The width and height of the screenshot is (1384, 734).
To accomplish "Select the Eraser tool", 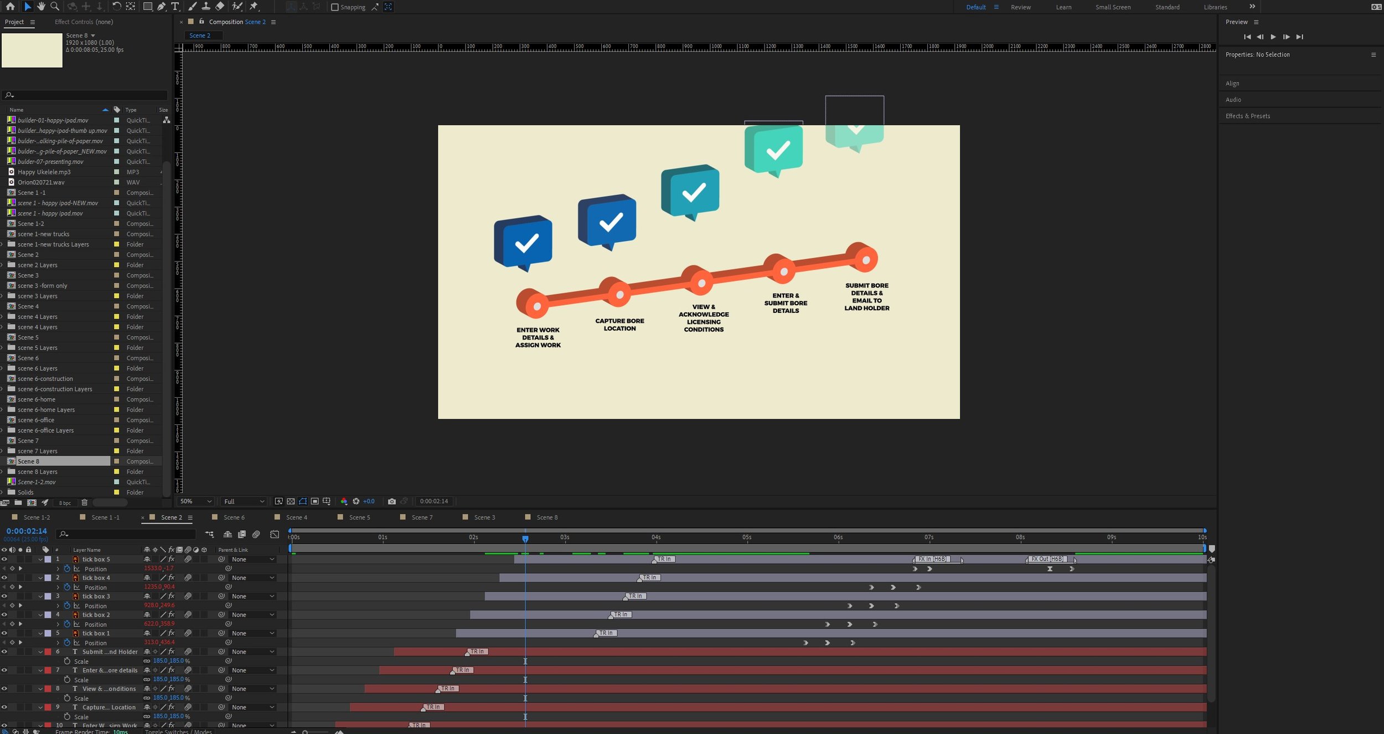I will click(220, 7).
